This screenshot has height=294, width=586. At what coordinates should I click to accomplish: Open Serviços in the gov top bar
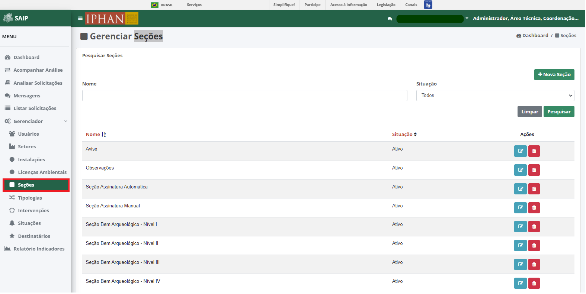(194, 5)
